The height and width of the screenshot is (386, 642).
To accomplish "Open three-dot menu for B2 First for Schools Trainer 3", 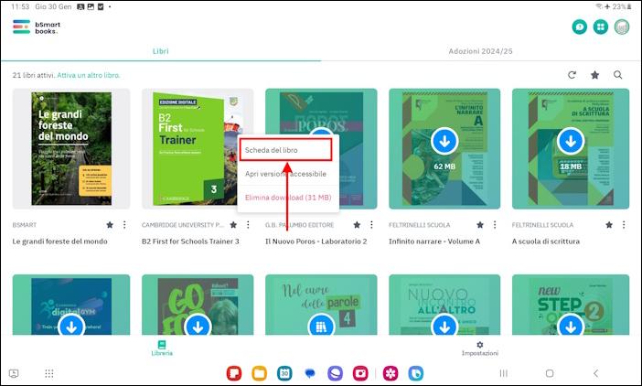I will (248, 225).
